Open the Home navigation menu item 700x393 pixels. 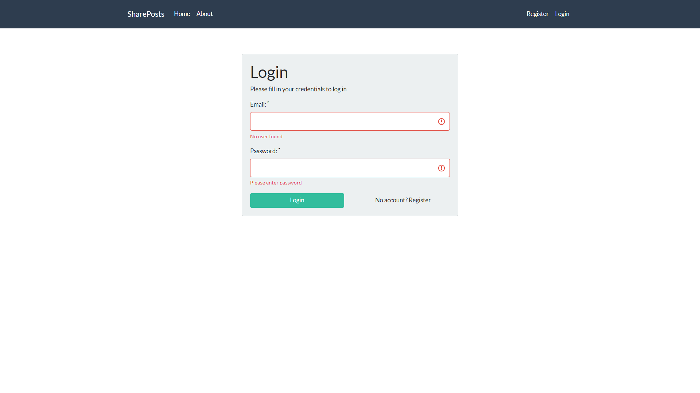pyautogui.click(x=182, y=13)
